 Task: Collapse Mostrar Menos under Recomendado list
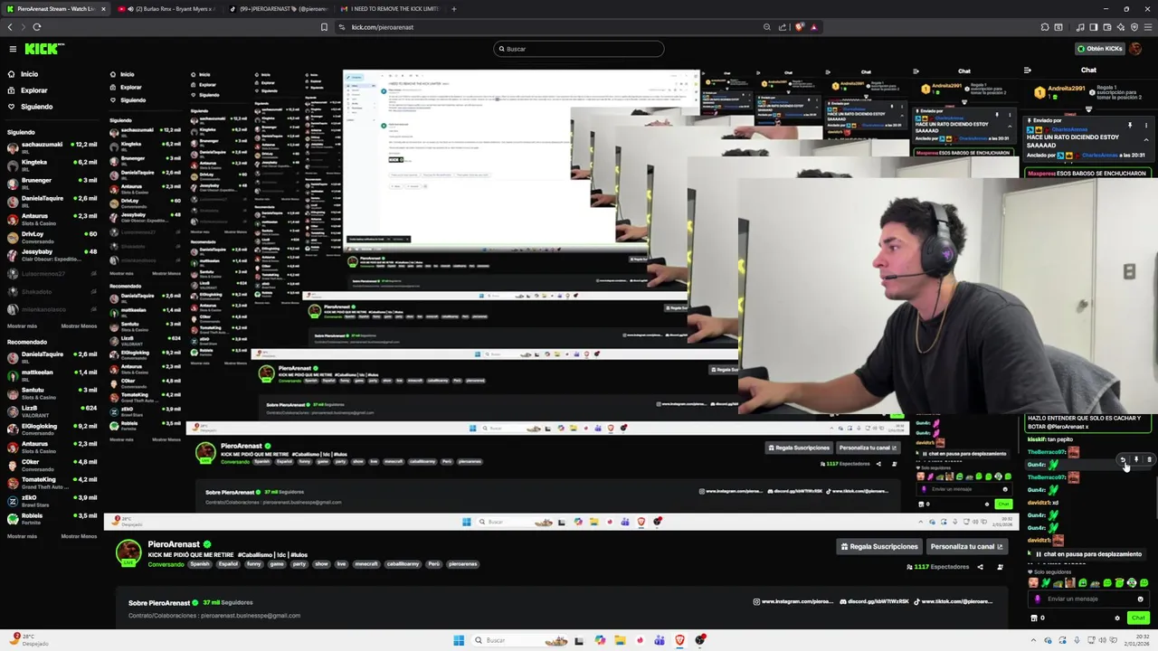[79, 536]
